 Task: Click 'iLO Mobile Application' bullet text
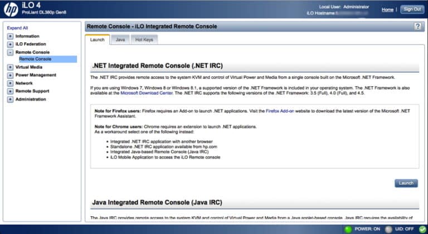(165, 157)
